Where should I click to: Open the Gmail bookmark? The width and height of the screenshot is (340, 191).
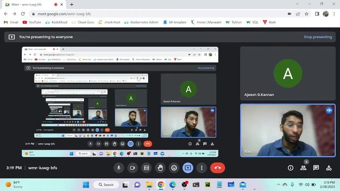(x=11, y=22)
